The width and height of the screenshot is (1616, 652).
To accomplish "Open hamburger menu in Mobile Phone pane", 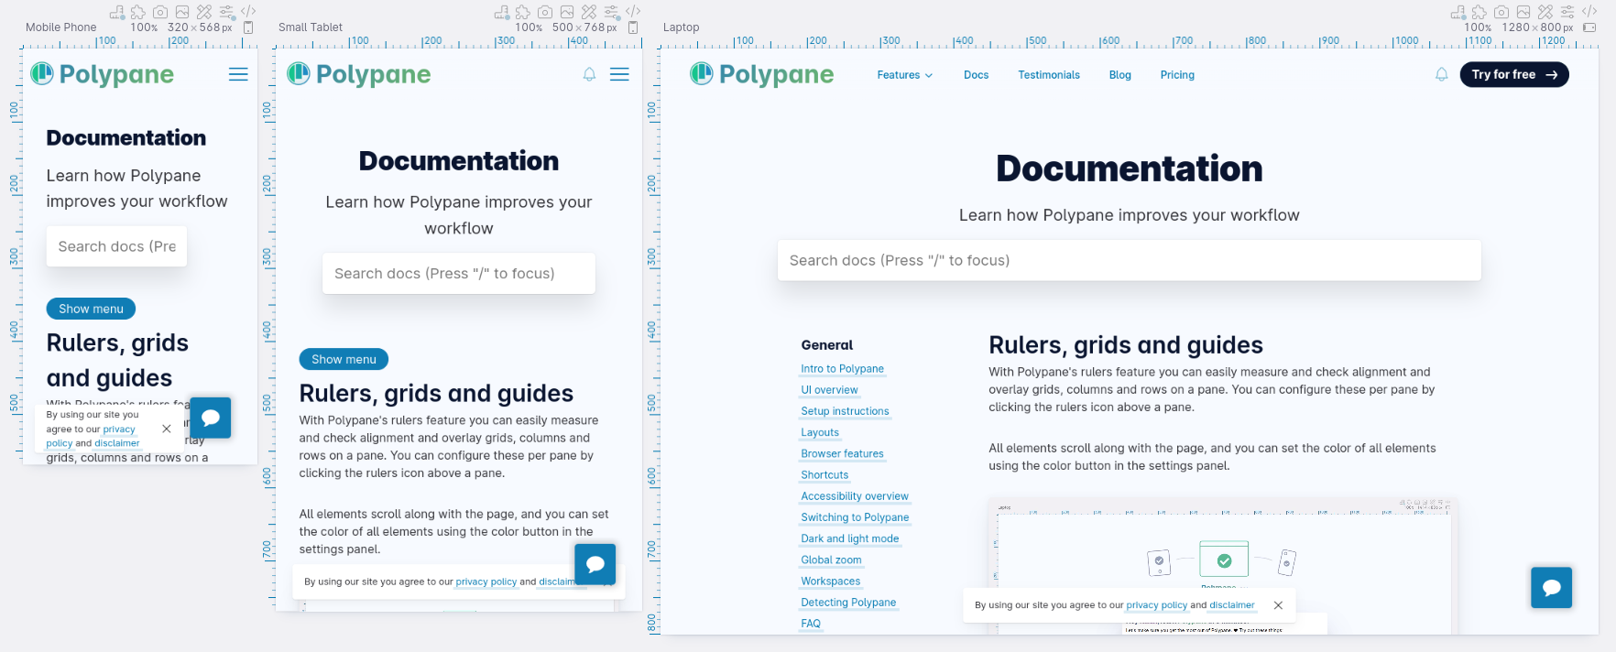I will point(238,74).
